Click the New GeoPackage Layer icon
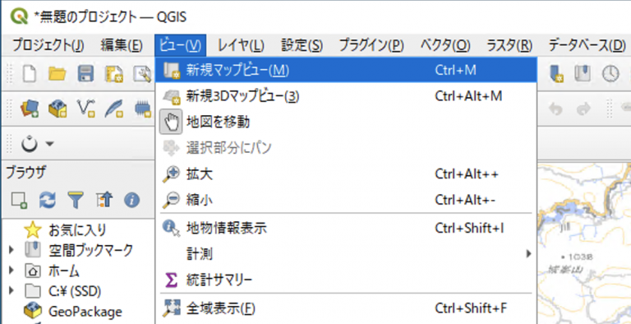This screenshot has height=324, width=631. click(x=58, y=109)
